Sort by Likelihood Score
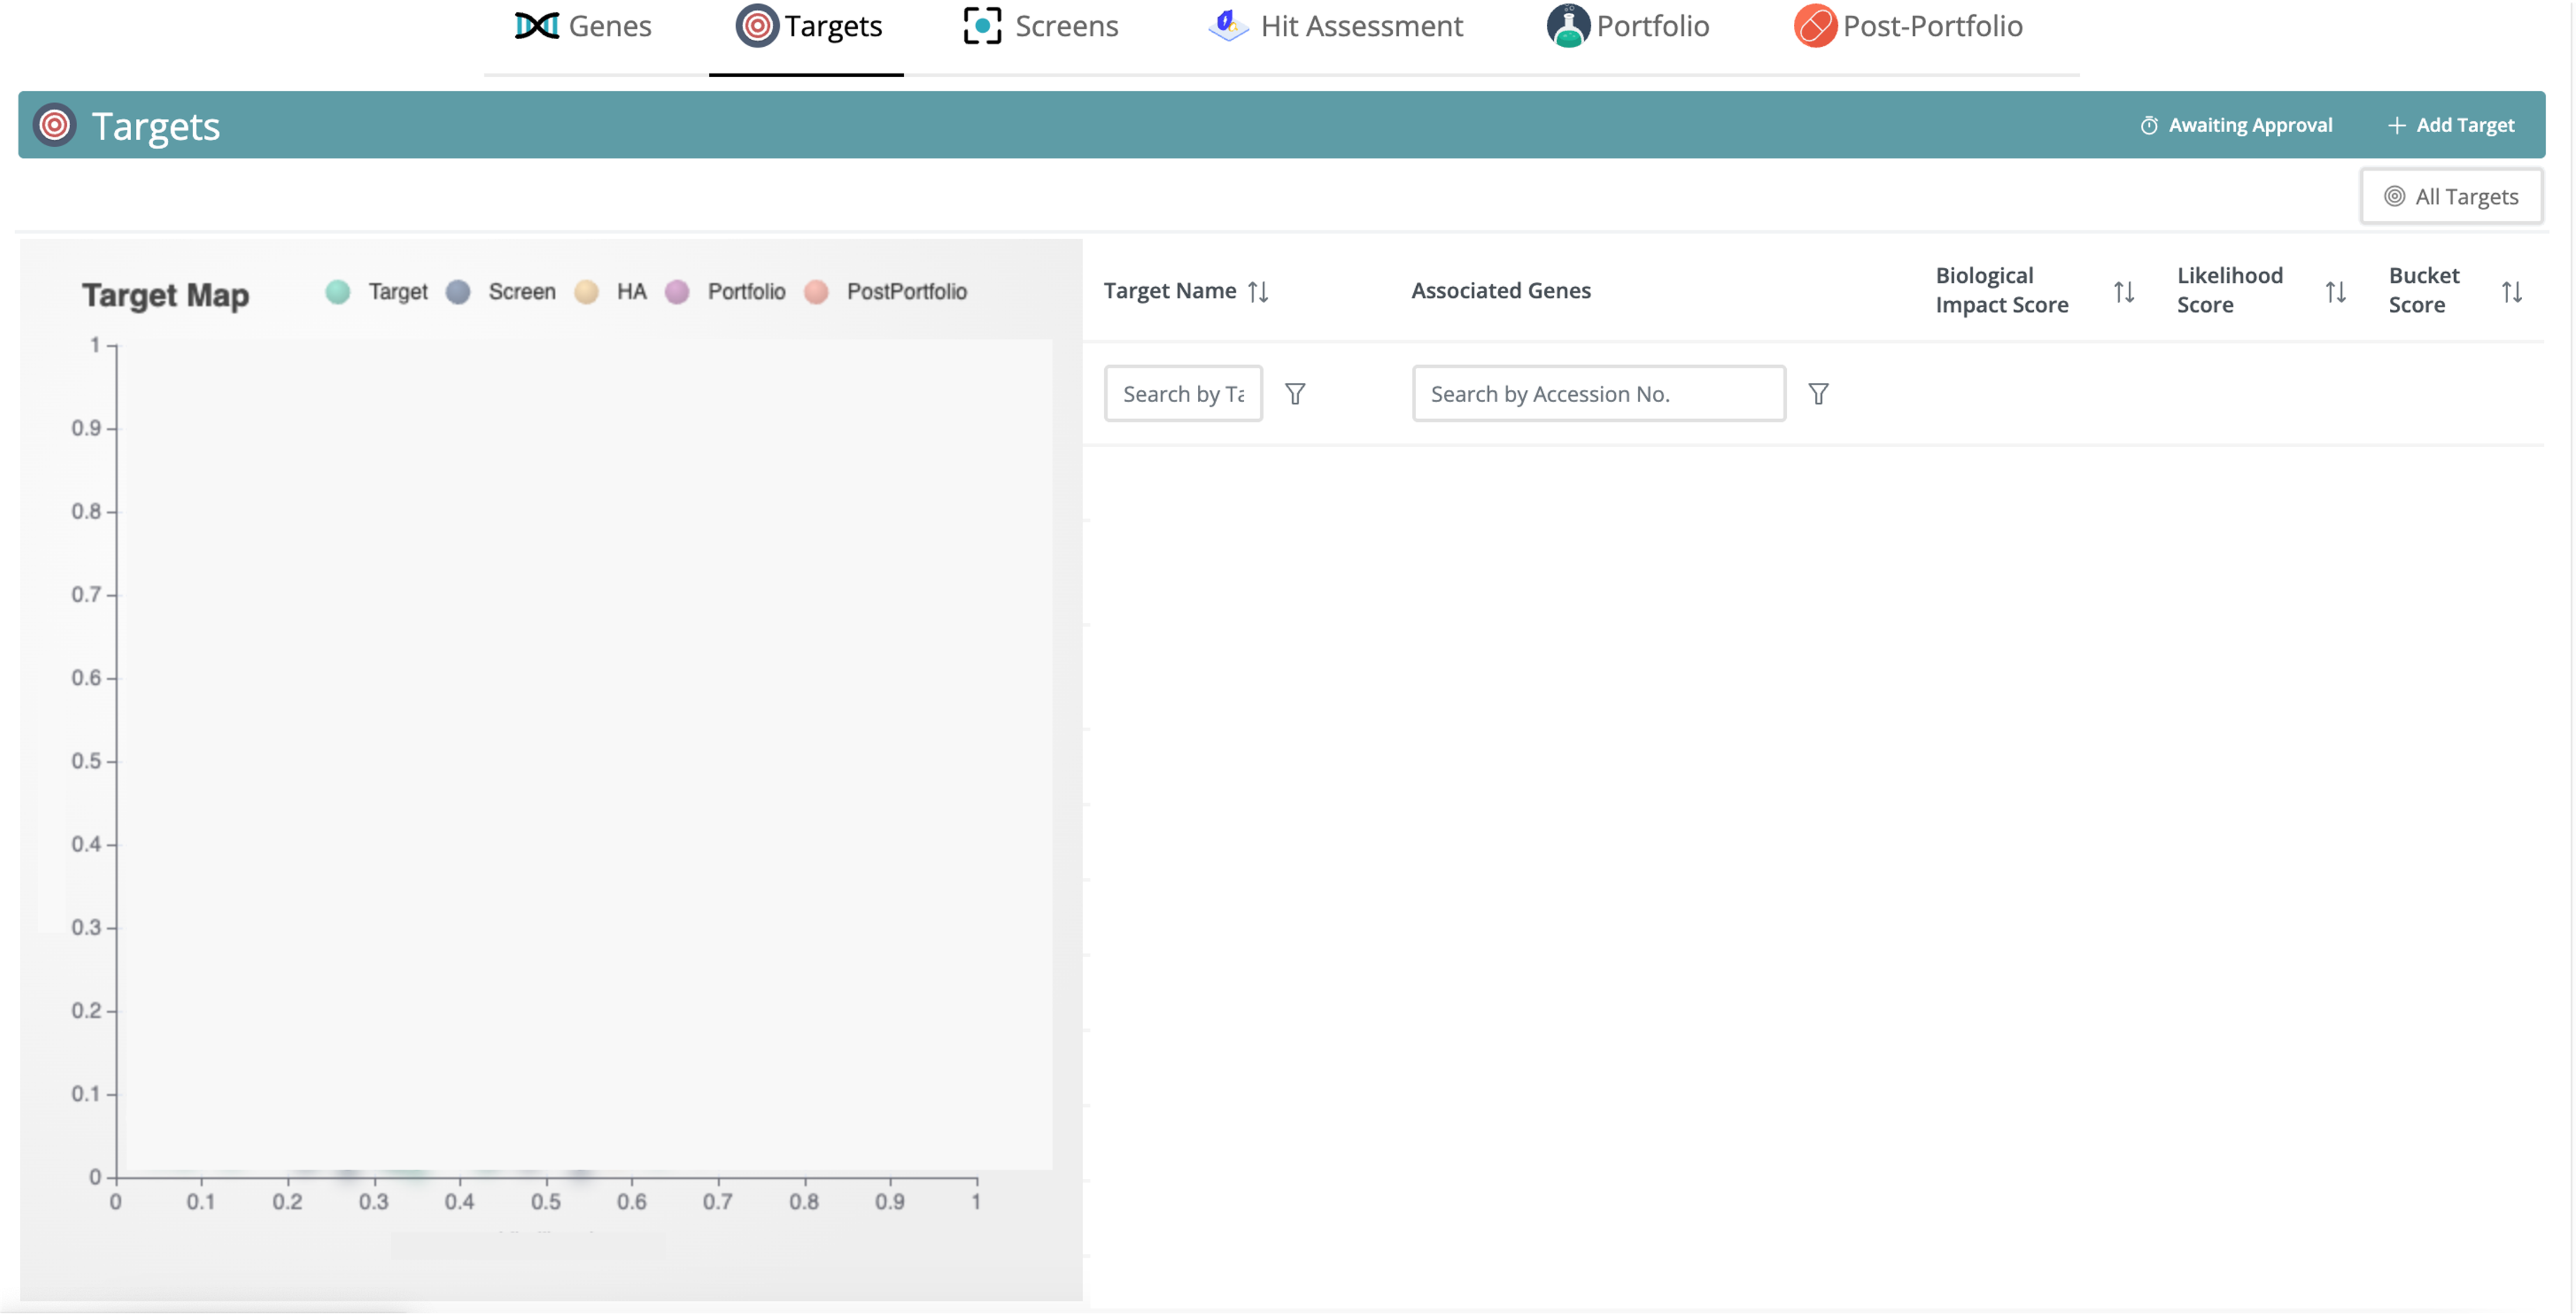Screen dimensions: 2576x1314 coord(2335,291)
